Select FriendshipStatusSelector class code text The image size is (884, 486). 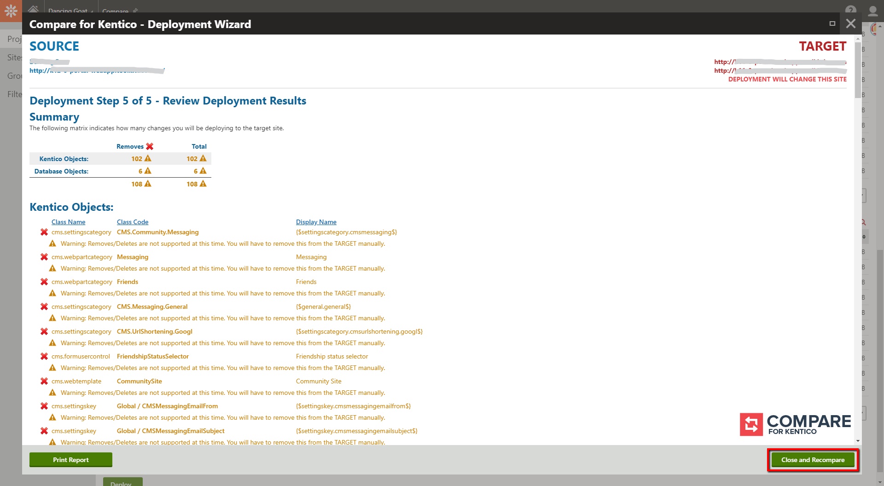[x=153, y=356]
